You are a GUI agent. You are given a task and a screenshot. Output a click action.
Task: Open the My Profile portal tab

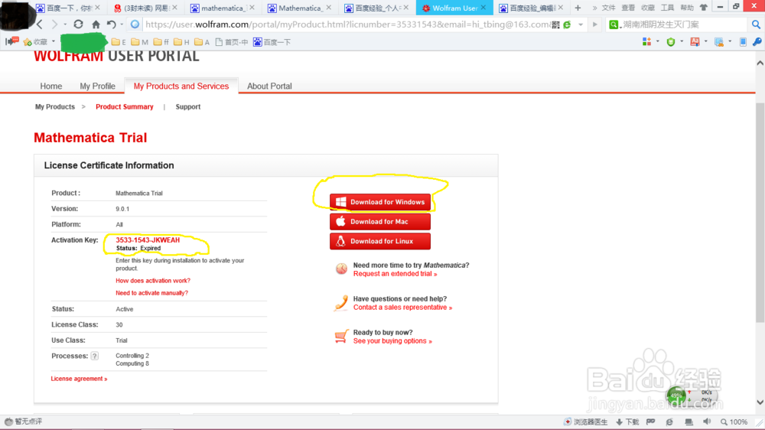98,86
